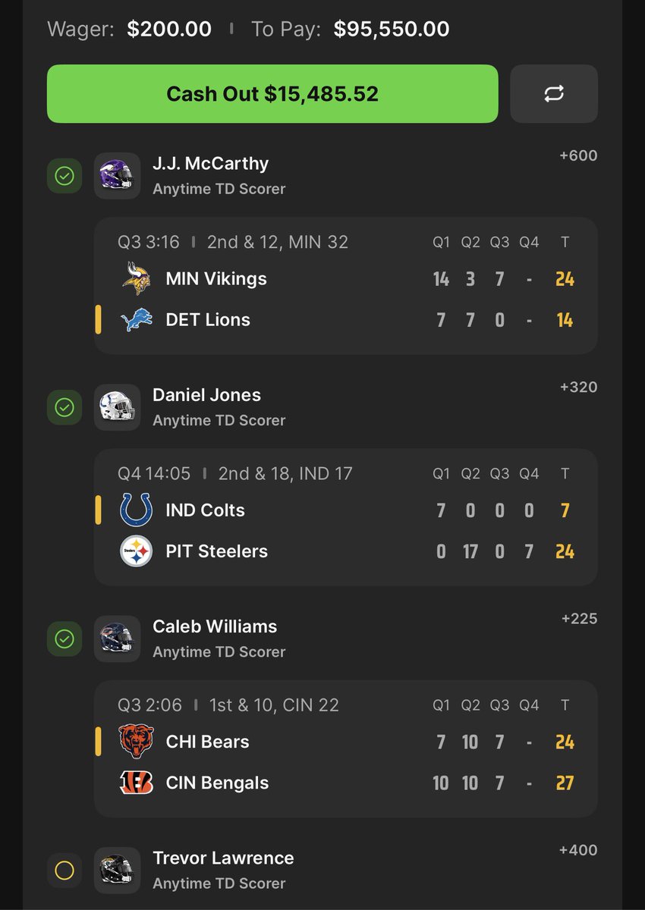
Task: Select the Trevor Lawrence yellow circle indicator
Action: pyautogui.click(x=64, y=870)
